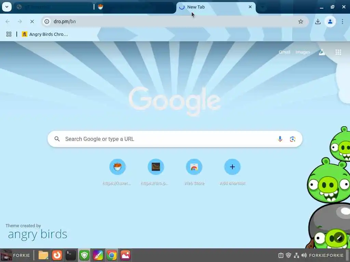This screenshot has width=350, height=262.
Task: Open the FORKIE start menu
Action: 16,255
